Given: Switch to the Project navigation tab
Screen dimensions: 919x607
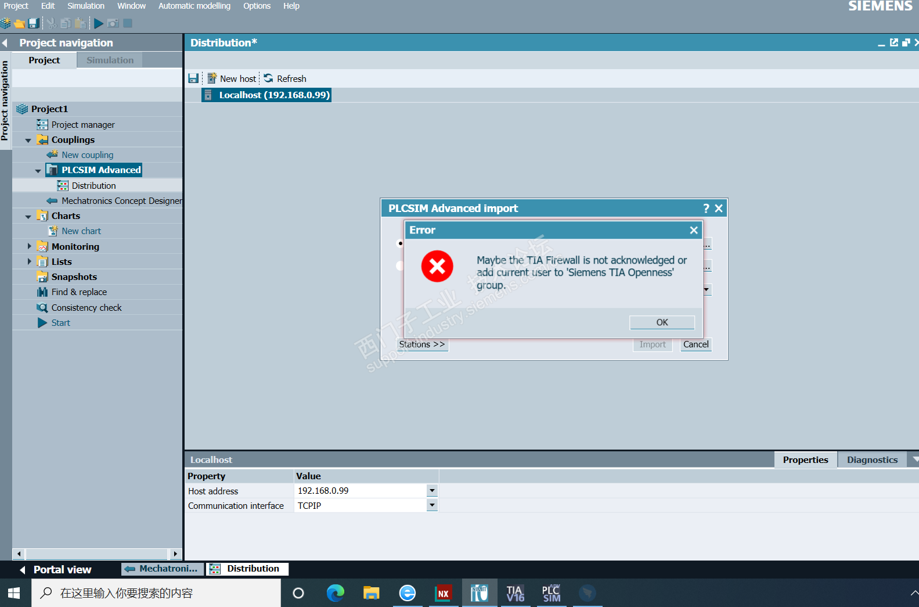Looking at the screenshot, I should (44, 60).
